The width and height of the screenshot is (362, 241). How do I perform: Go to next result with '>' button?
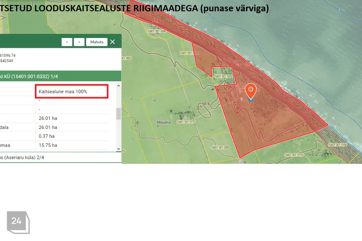click(79, 42)
